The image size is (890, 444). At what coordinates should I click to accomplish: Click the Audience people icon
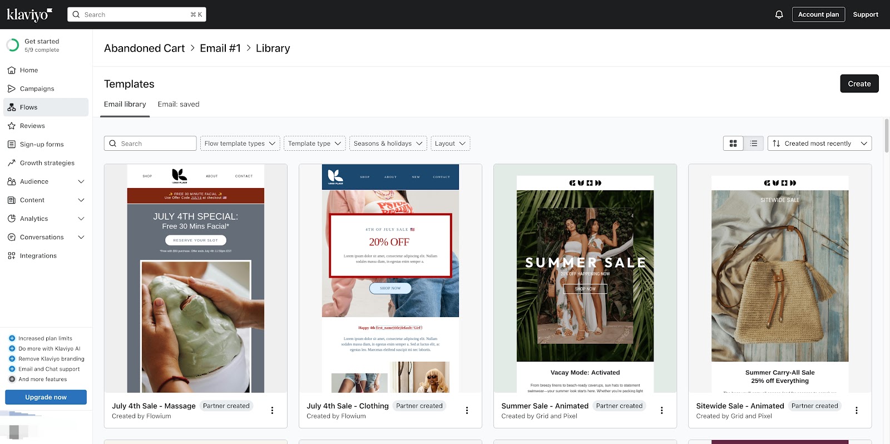(12, 181)
